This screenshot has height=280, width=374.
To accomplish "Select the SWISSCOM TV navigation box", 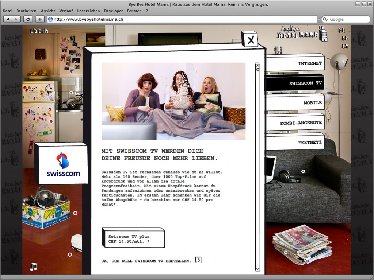I will 295,83.
